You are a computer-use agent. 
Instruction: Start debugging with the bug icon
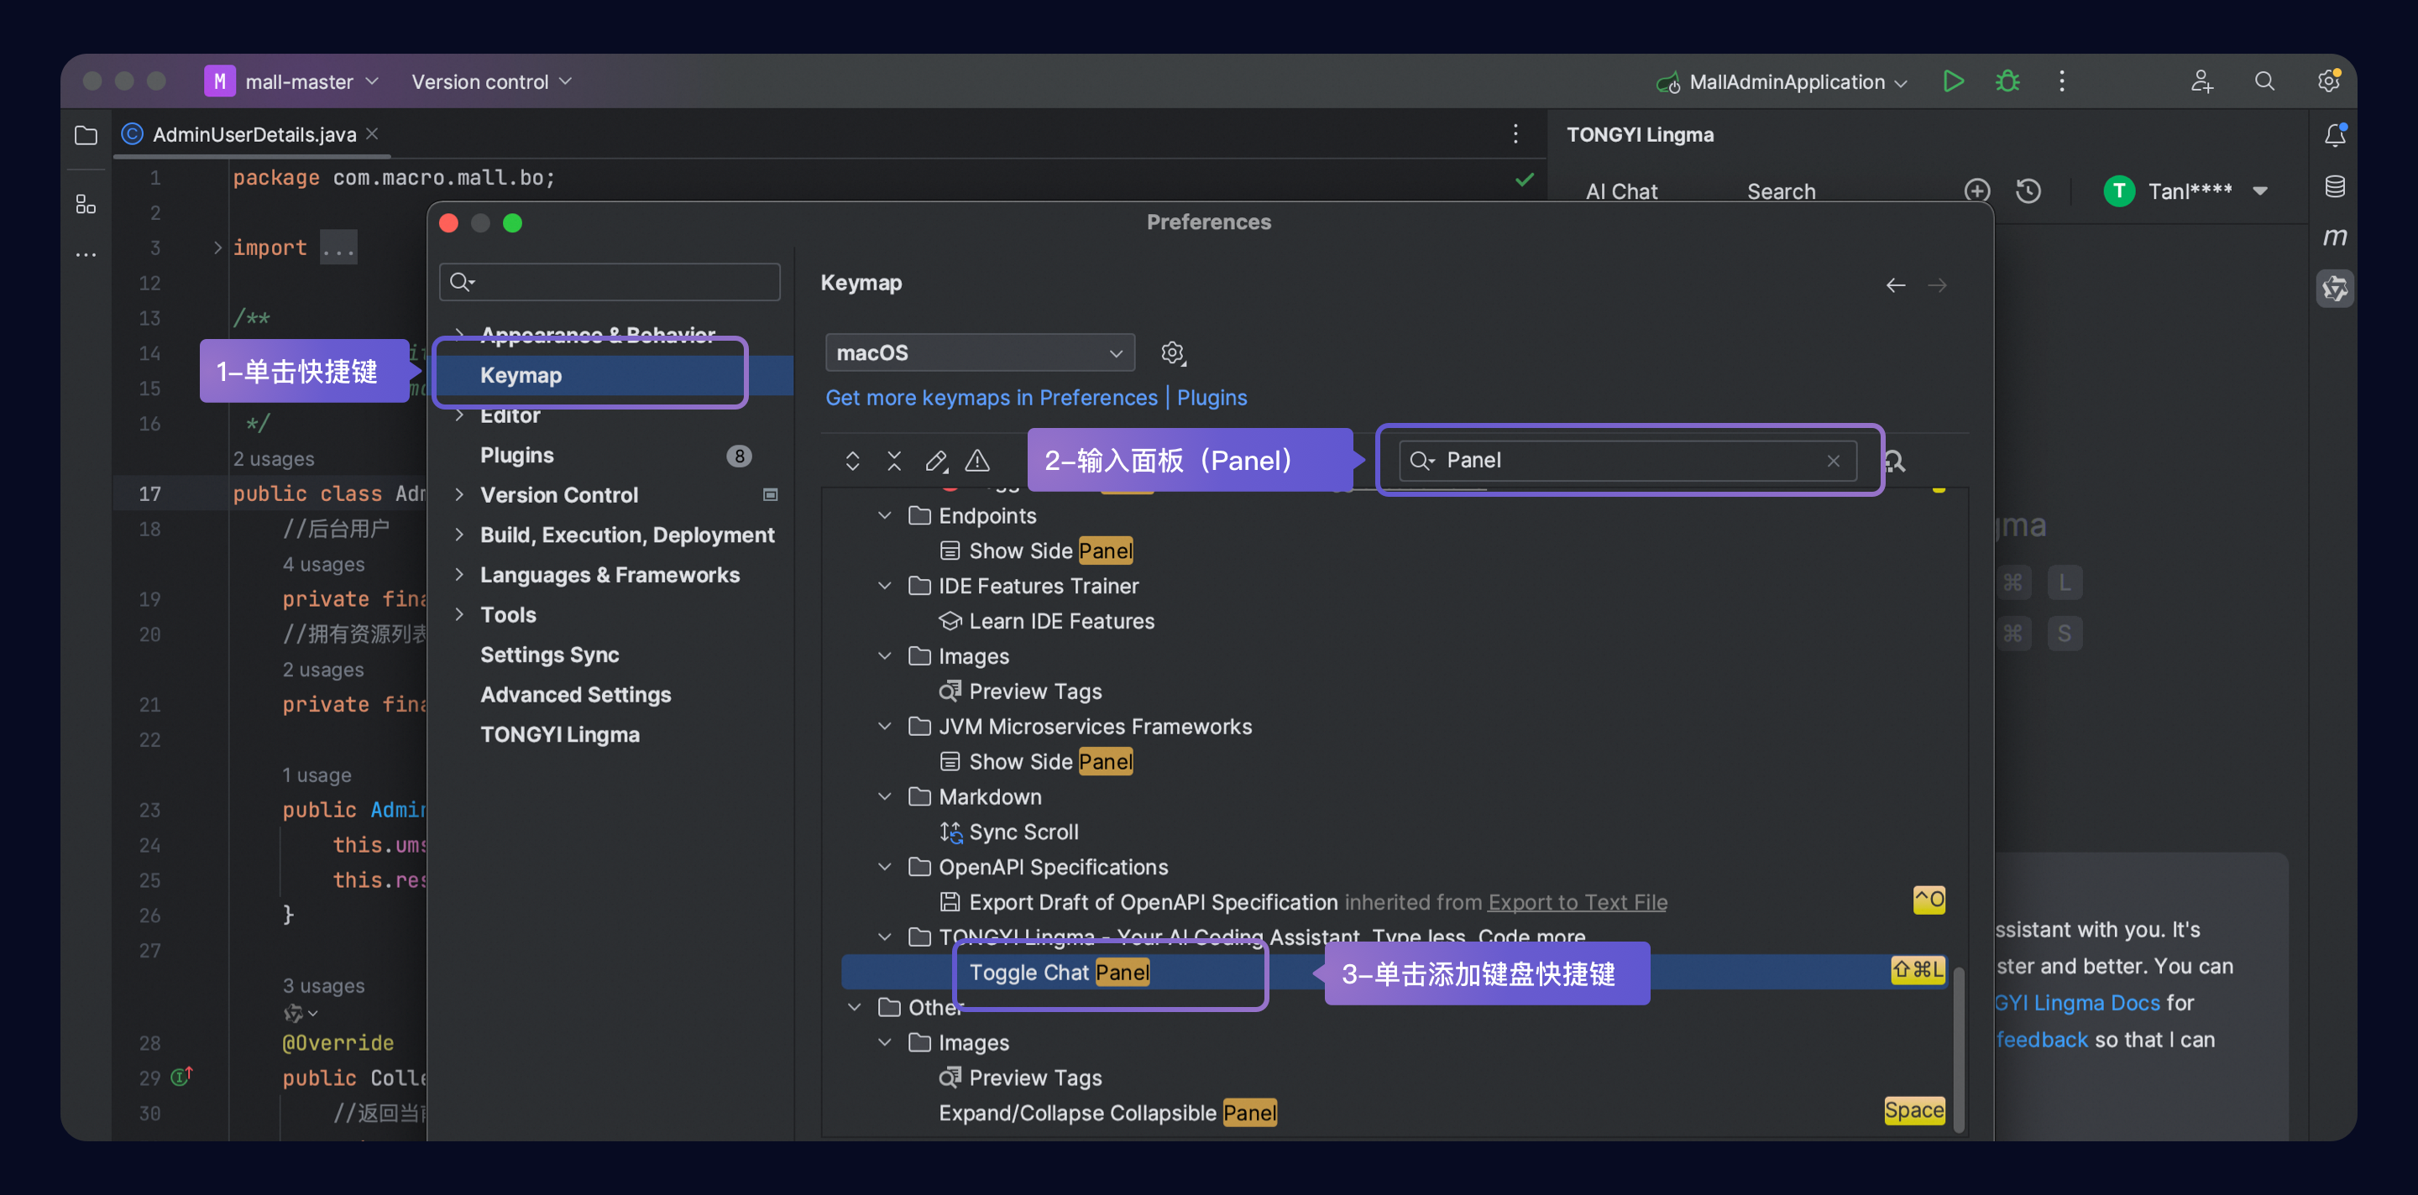pos(2007,81)
